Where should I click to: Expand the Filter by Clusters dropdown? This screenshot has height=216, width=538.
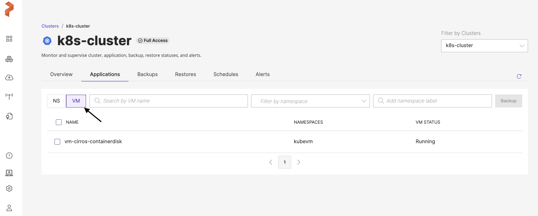(484, 46)
